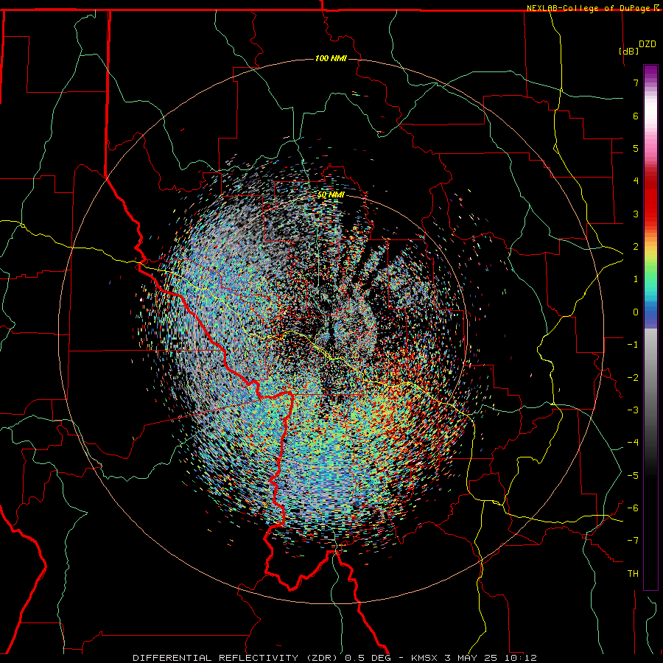Click the "-5" value on color scale
Viewport: 663px width, 663px height.
point(633,476)
